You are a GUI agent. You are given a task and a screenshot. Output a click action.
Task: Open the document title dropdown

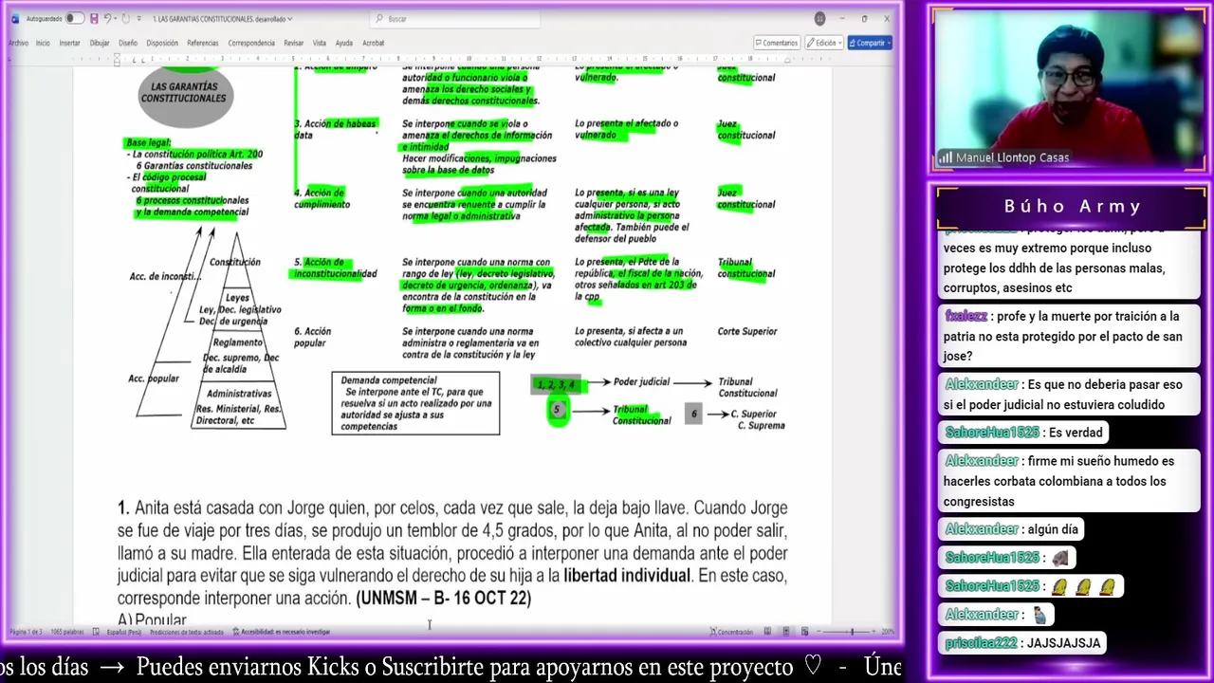[x=288, y=19]
